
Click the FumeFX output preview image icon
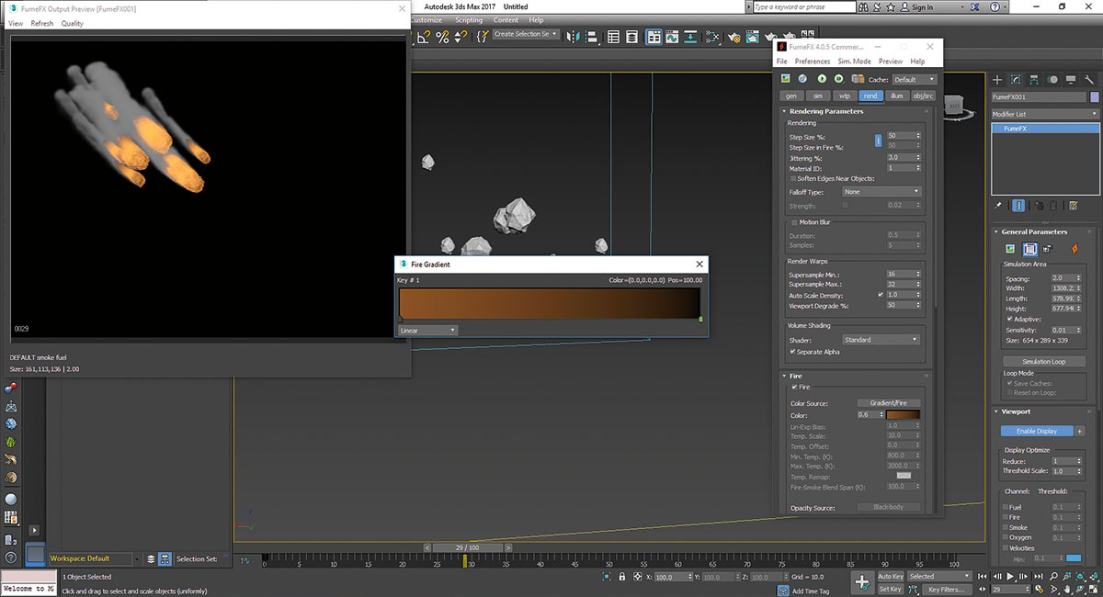785,79
